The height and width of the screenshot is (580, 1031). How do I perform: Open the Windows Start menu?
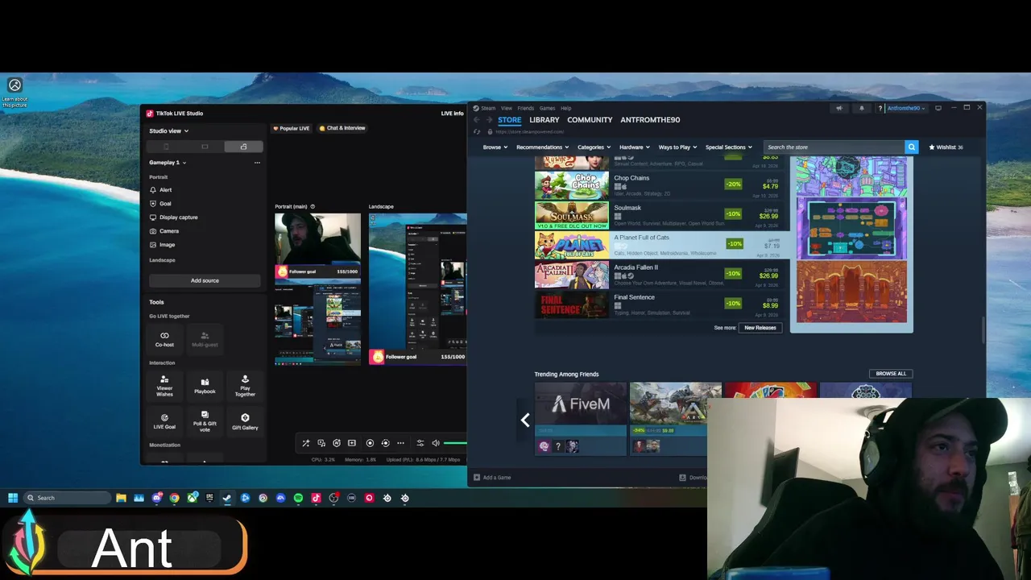(13, 498)
